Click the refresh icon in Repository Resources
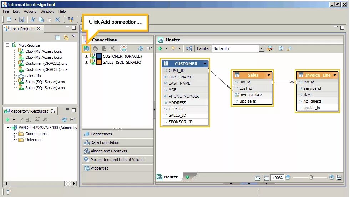Screen dimensions: 350x197 (x=64, y=120)
